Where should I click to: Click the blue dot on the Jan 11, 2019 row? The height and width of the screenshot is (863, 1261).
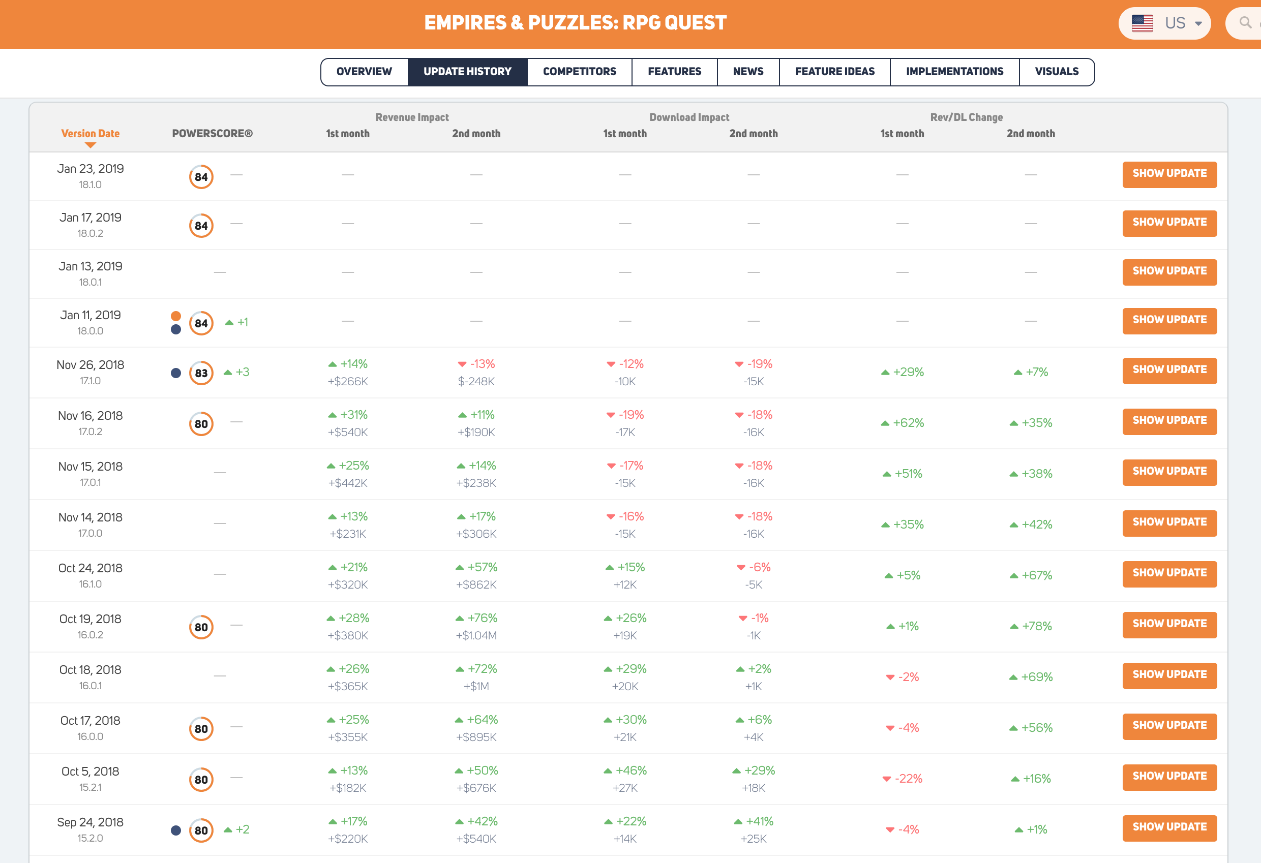[176, 330]
